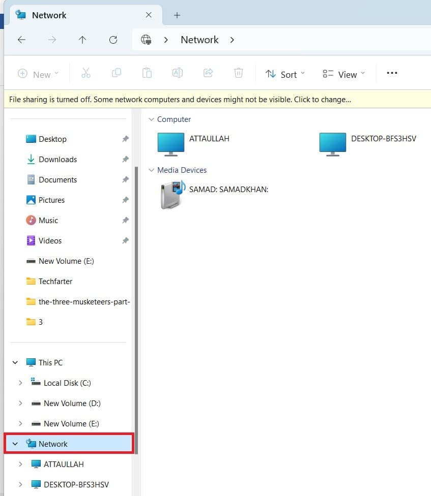431x496 pixels.
Task: Click the Rename icon in toolbar
Action: 177,73
